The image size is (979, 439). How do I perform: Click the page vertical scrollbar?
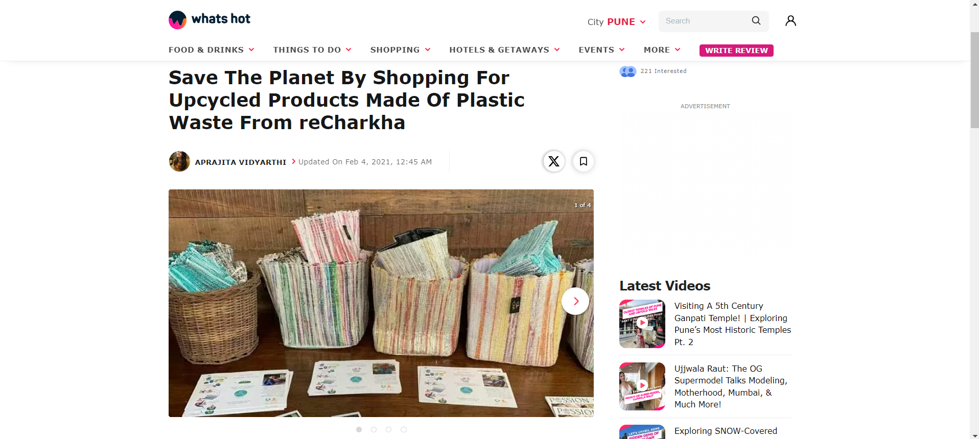pos(974,80)
